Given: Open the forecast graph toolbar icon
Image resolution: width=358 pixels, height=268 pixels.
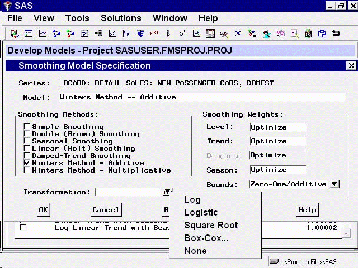Looking at the screenshot, I should 196,33.
